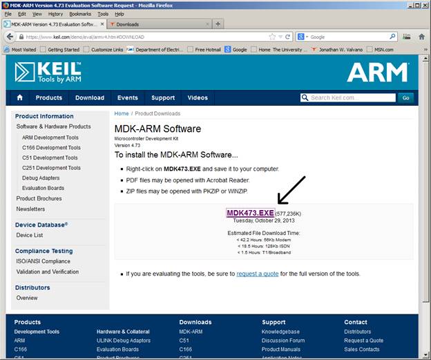Open the Tools menu
The height and width of the screenshot is (360, 431).
coord(103,14)
